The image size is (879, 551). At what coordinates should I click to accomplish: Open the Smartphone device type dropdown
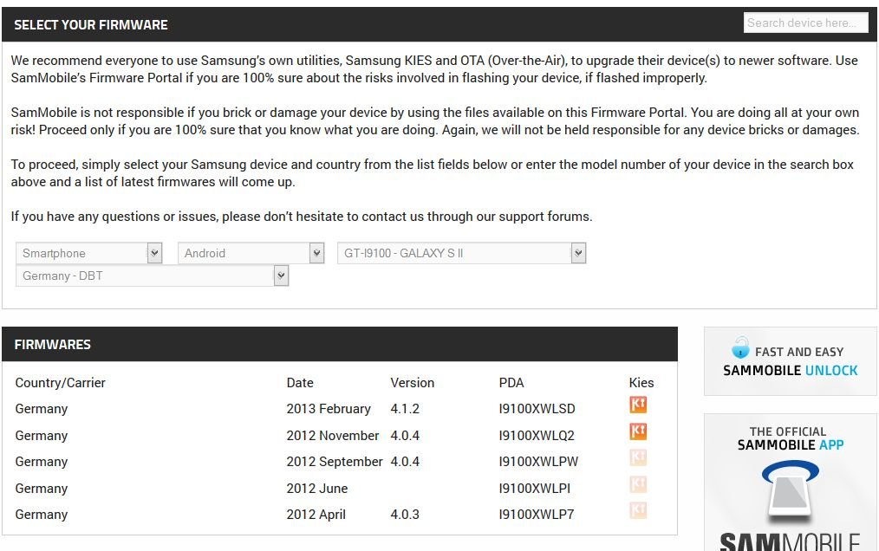[89, 253]
